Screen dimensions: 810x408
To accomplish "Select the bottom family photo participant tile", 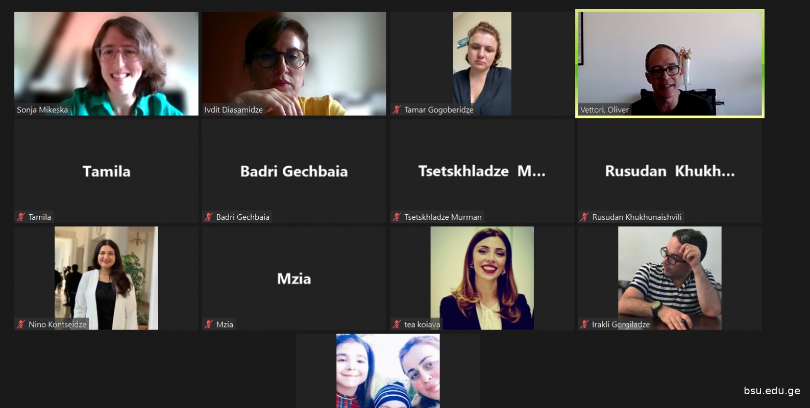I will click(388, 371).
